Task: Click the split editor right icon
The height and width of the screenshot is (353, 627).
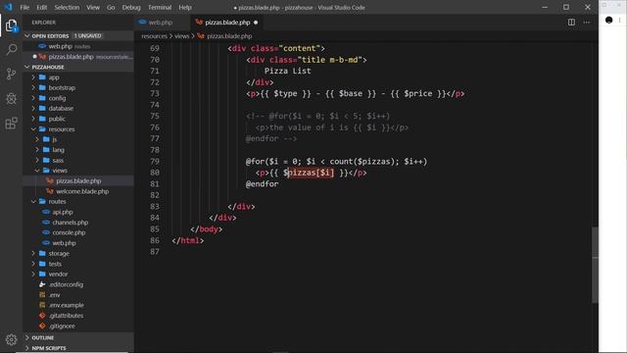Action: (x=571, y=23)
